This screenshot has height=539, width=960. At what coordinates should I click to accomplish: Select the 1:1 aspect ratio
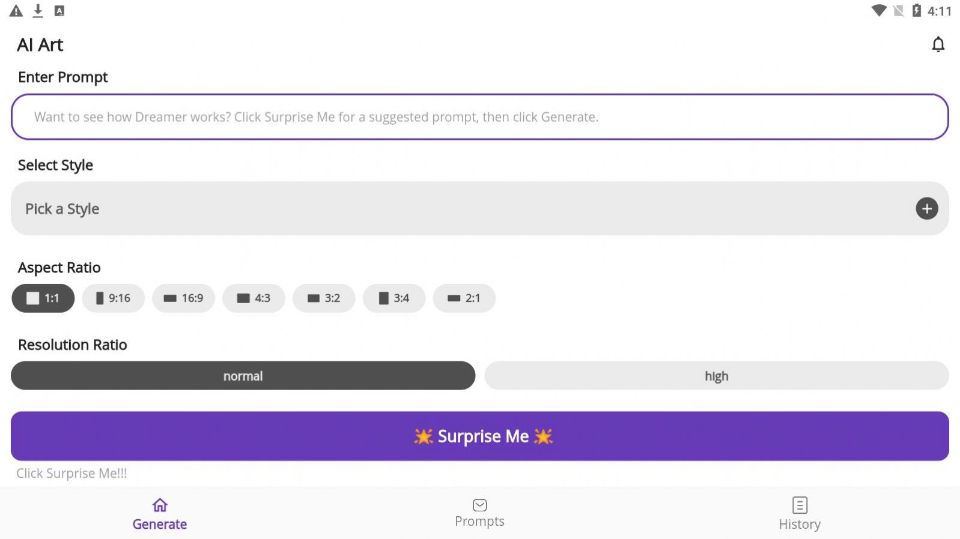tap(43, 298)
